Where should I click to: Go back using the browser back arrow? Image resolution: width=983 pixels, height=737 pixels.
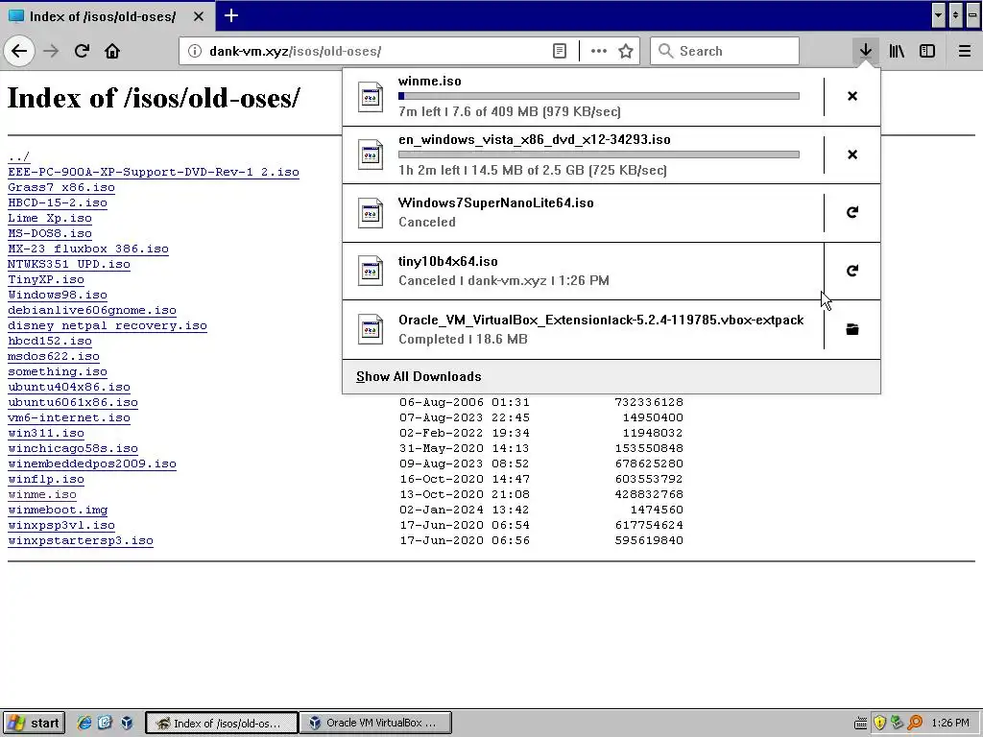click(19, 51)
